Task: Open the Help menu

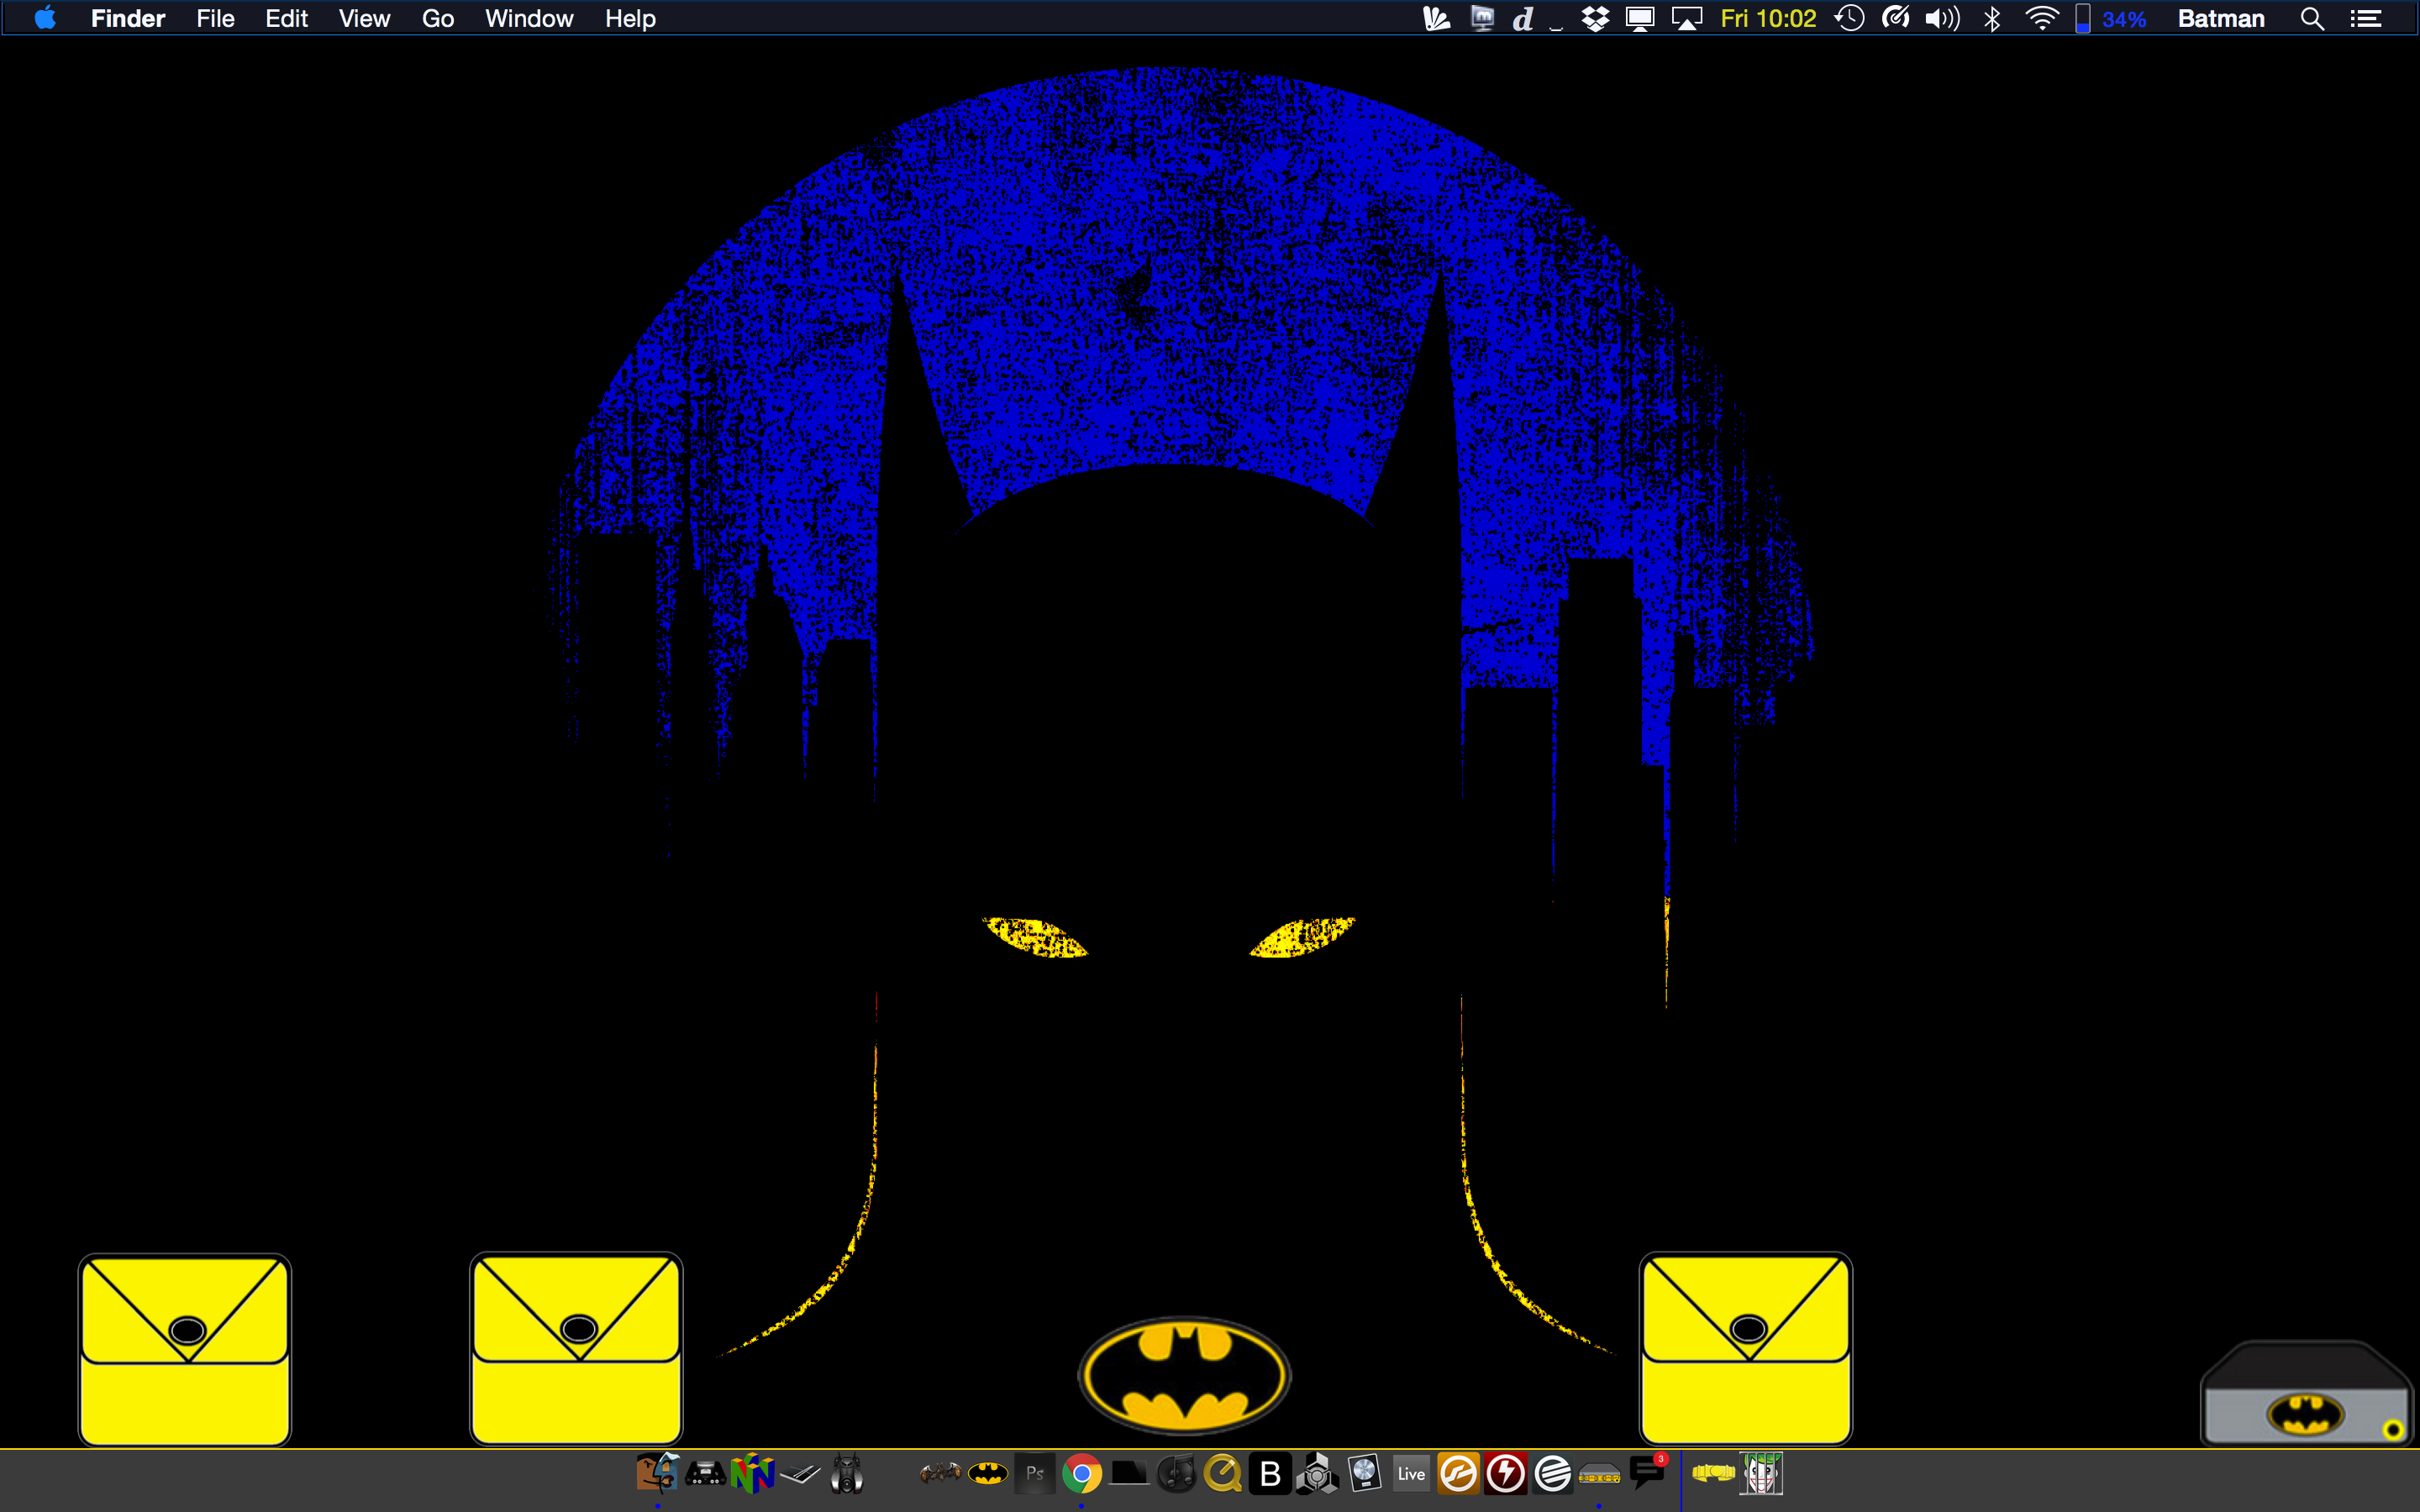Action: (x=630, y=18)
